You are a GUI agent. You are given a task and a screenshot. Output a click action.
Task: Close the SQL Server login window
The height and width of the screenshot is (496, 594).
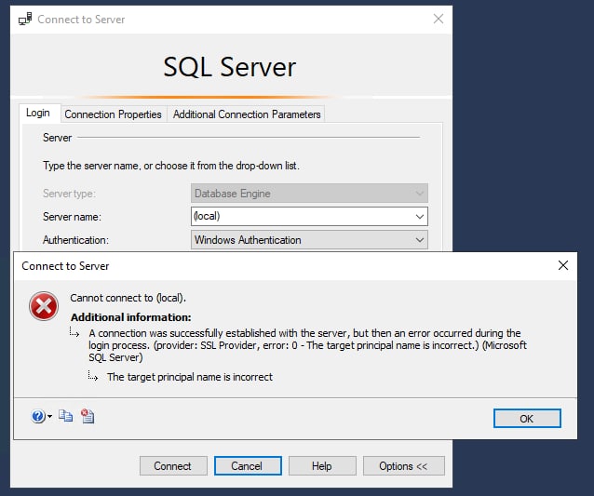pyautogui.click(x=439, y=19)
